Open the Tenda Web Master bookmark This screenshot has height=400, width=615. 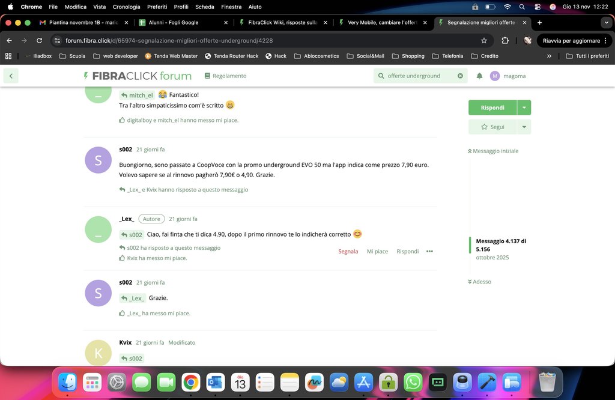pos(171,56)
